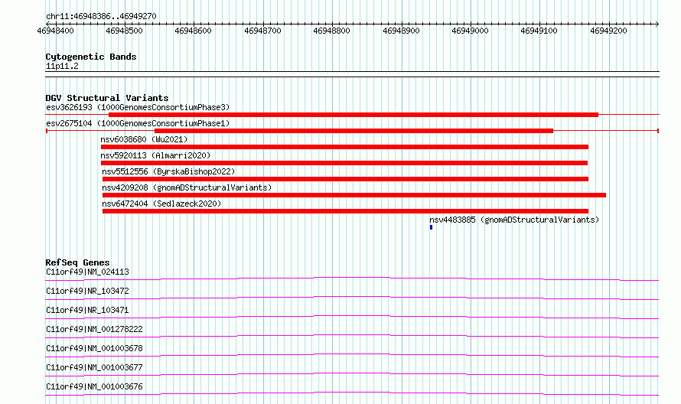
Task: Select C11orf49|NM_001003677 gene transcript
Action: tap(94, 367)
